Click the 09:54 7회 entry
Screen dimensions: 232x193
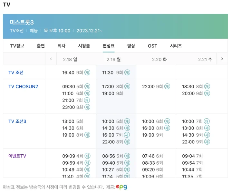pos(192,163)
